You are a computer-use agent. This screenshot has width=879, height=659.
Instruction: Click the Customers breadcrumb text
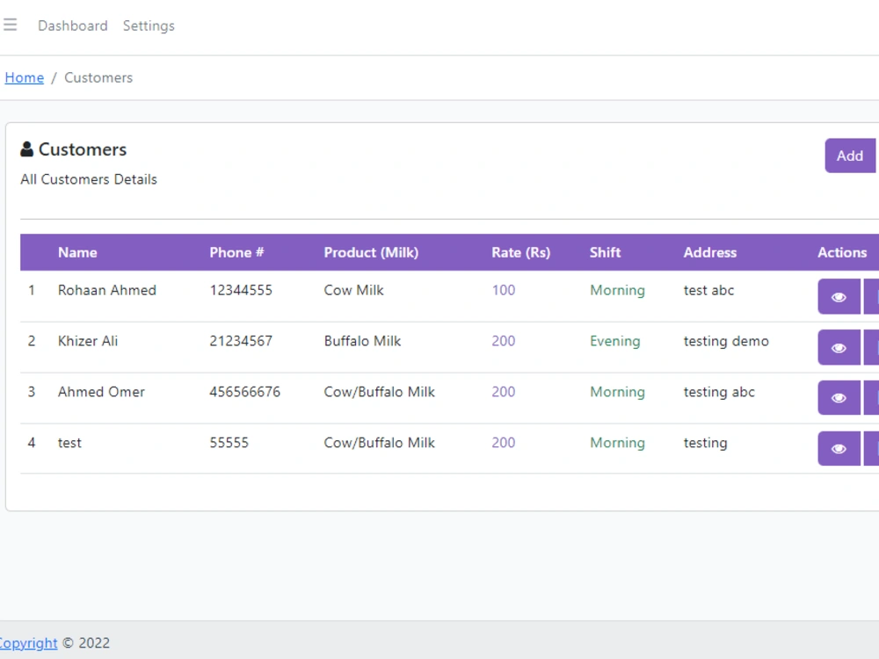point(98,78)
